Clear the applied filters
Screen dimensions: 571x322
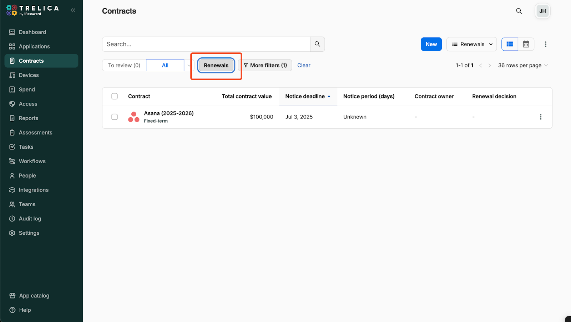click(304, 65)
